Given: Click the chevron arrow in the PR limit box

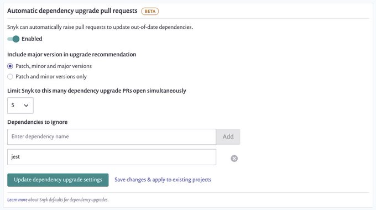Looking at the screenshot, I should (26, 106).
